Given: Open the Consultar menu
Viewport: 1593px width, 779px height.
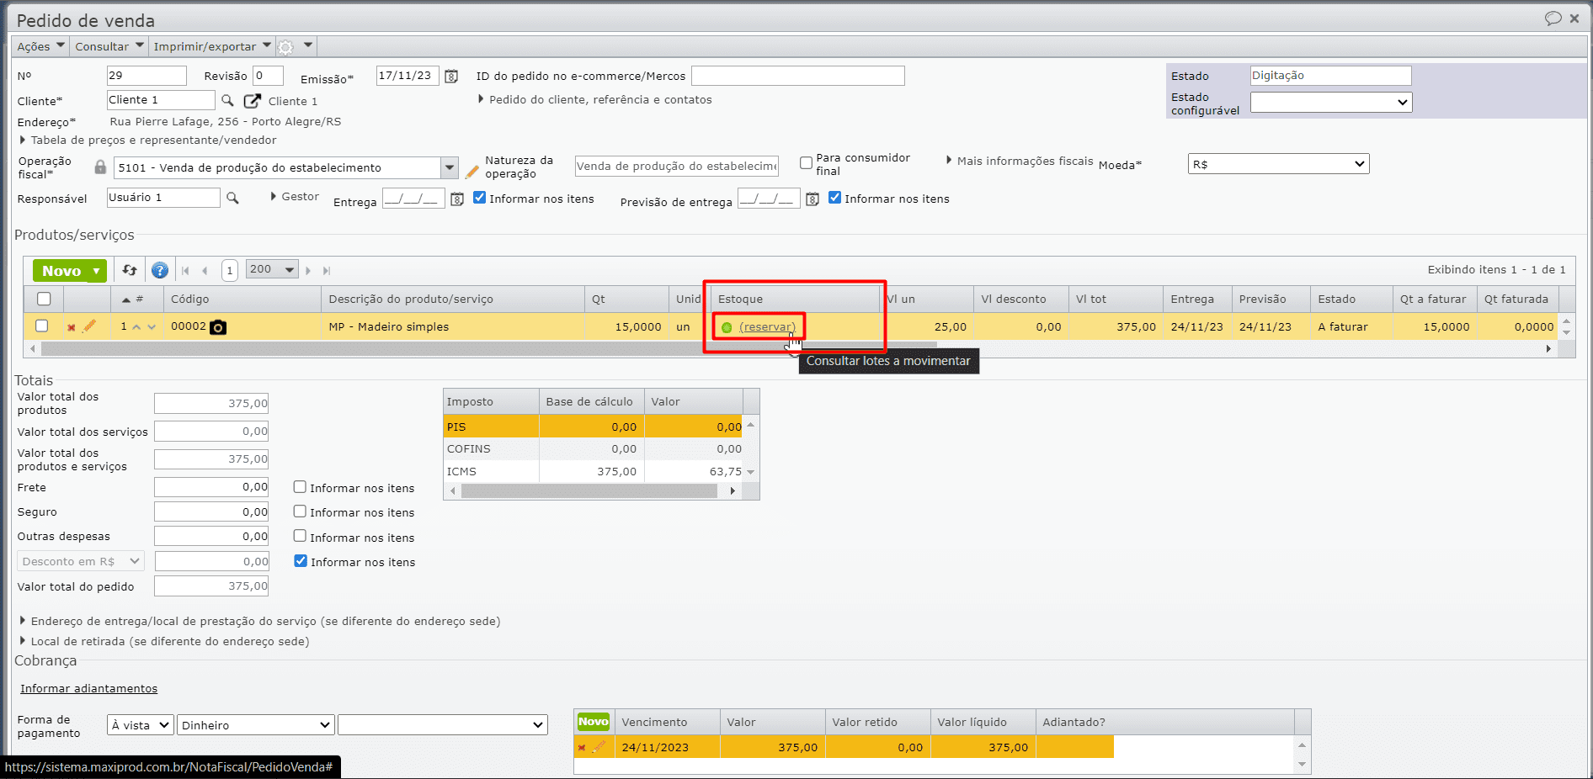Looking at the screenshot, I should [x=109, y=46].
